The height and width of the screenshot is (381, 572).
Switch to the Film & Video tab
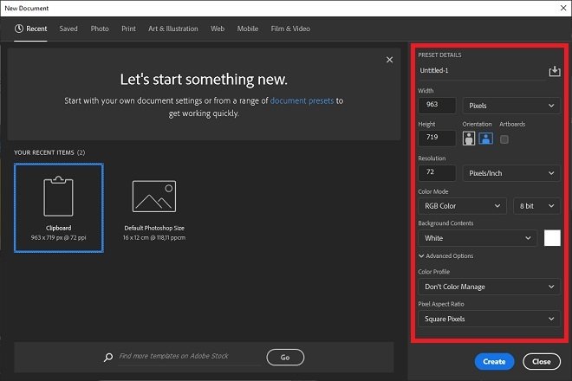click(x=290, y=29)
